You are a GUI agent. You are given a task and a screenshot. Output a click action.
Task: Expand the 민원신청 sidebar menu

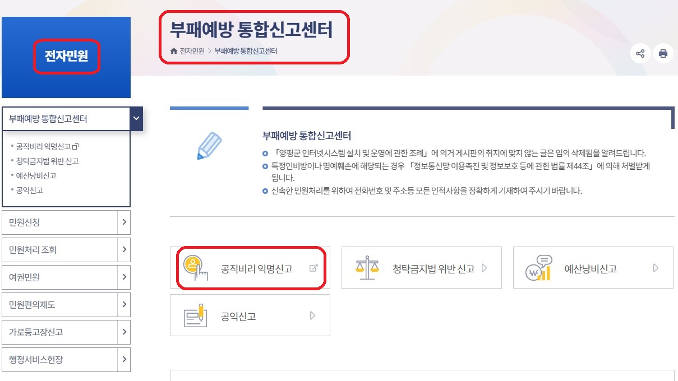click(x=125, y=222)
